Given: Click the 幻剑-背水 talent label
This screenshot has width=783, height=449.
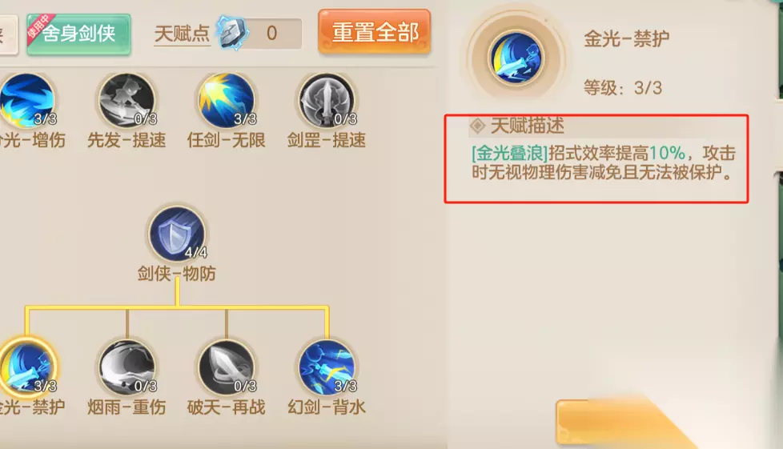Looking at the screenshot, I should pyautogui.click(x=327, y=407).
